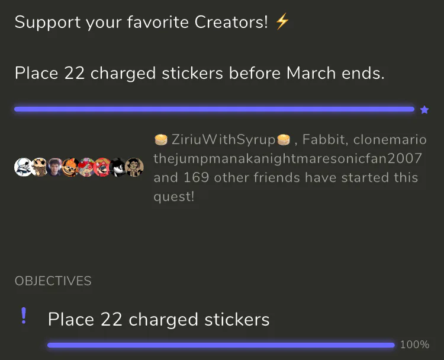Click the purple exclamation mark objective icon
The width and height of the screenshot is (444, 360).
pyautogui.click(x=24, y=317)
